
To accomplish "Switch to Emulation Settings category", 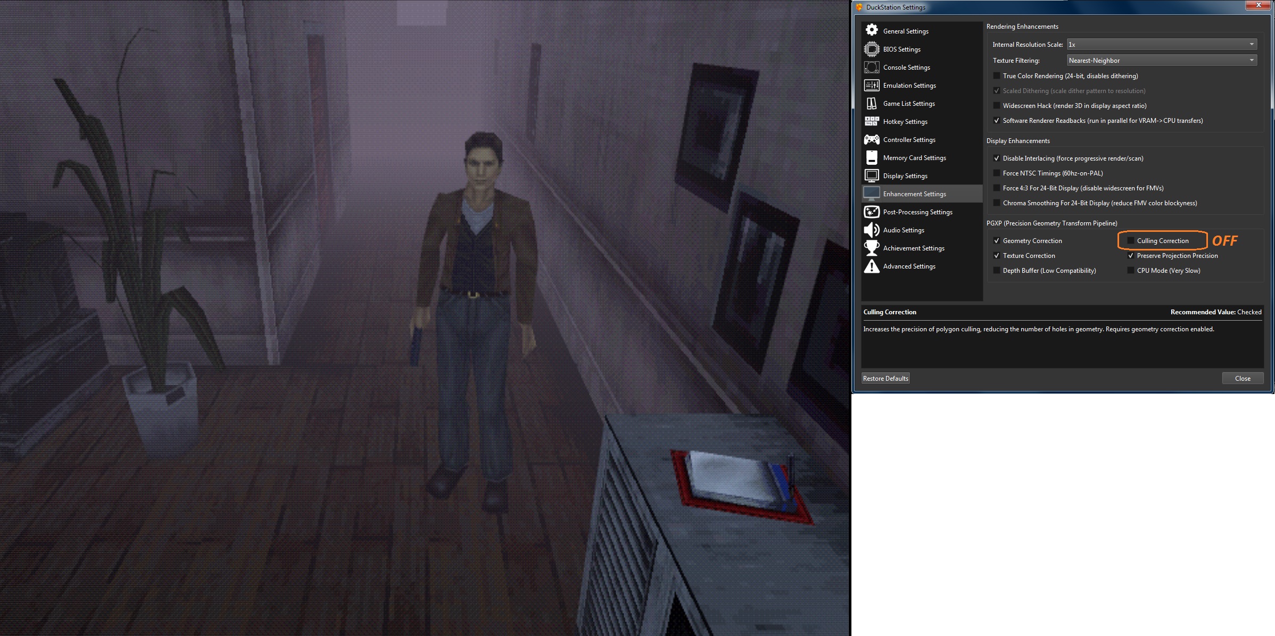I will (x=909, y=86).
